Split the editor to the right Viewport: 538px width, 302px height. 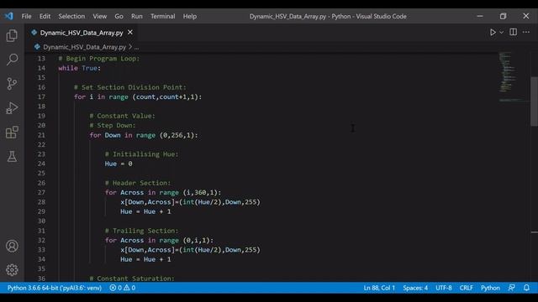(513, 32)
